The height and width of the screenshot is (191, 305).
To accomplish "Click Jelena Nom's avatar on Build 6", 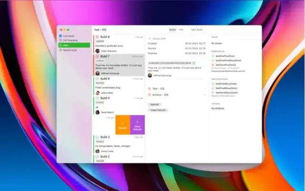I will [97, 93].
